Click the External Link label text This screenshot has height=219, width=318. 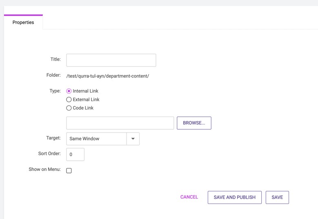click(86, 100)
